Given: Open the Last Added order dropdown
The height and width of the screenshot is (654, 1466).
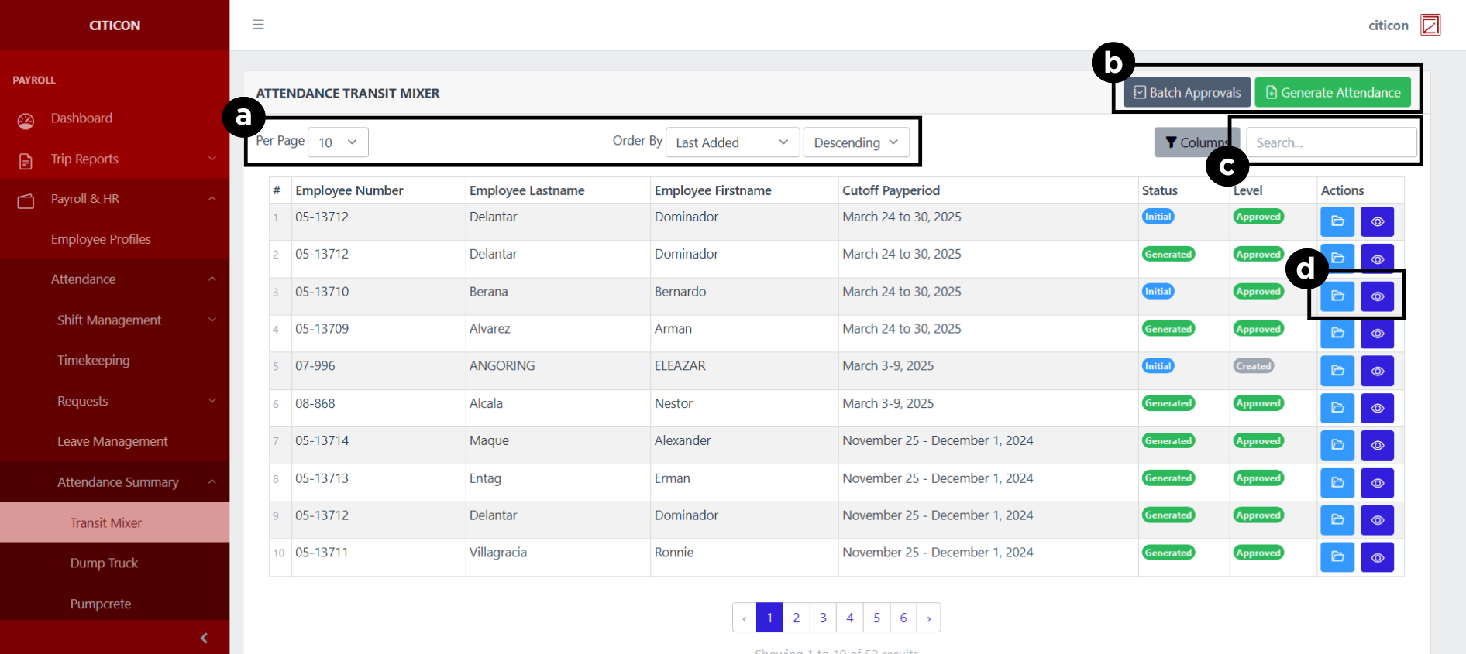Looking at the screenshot, I should click(731, 142).
